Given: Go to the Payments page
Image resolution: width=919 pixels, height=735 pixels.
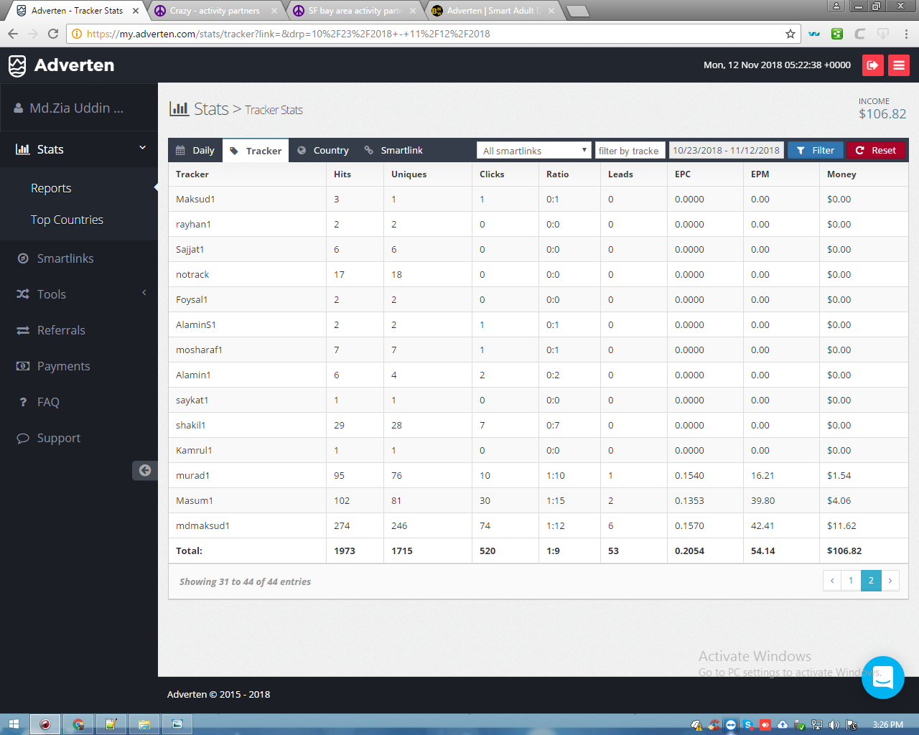Looking at the screenshot, I should point(63,366).
